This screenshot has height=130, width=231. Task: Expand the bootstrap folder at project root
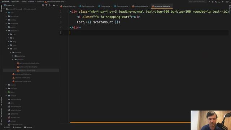(6, 16)
